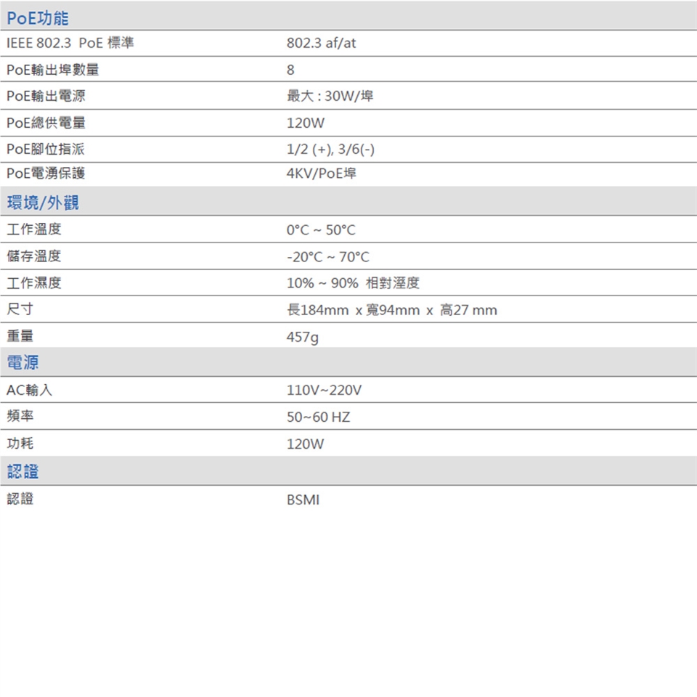This screenshot has width=697, height=697.
Task: Click the 功耗 row label
Action: click(20, 444)
